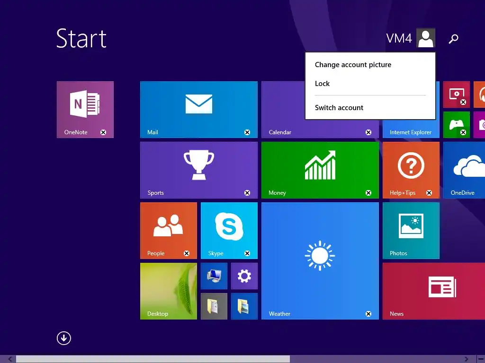Click the zoom-out minus button at corner
Viewport: 485px width, 363px height.
[x=480, y=359]
